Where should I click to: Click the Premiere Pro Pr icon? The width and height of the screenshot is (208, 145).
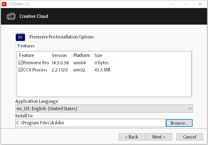pos(20,37)
